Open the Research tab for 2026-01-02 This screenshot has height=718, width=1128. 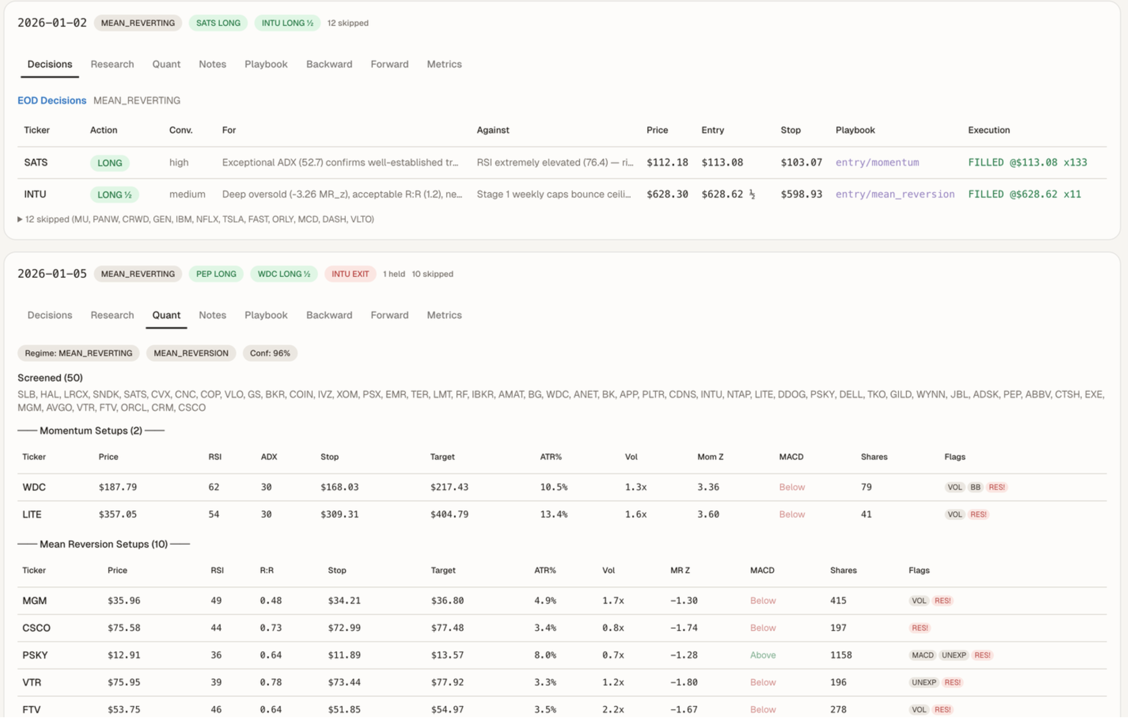112,64
